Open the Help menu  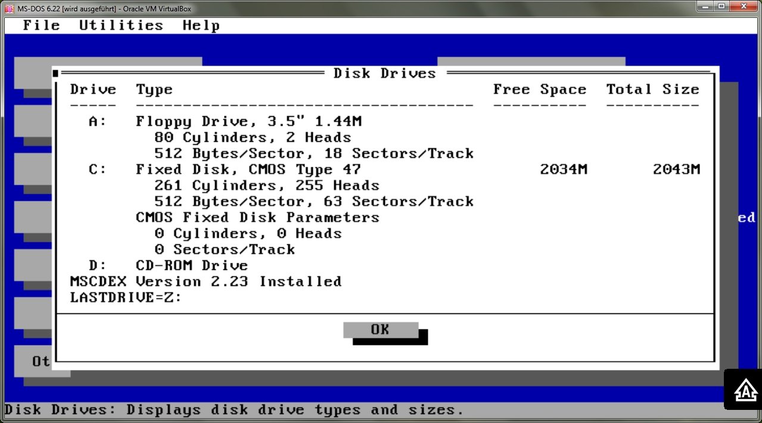(x=201, y=25)
